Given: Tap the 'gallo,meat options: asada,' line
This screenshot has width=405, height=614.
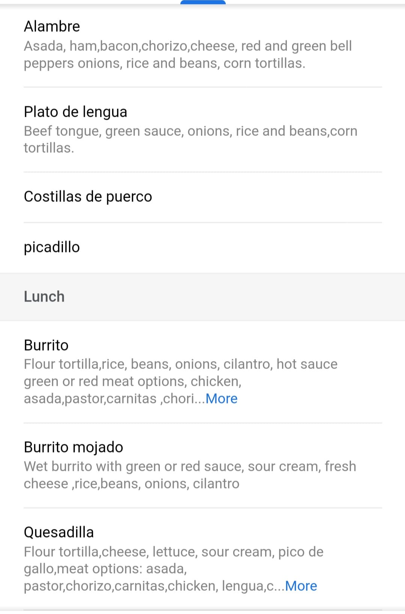Looking at the screenshot, I should tap(105, 569).
